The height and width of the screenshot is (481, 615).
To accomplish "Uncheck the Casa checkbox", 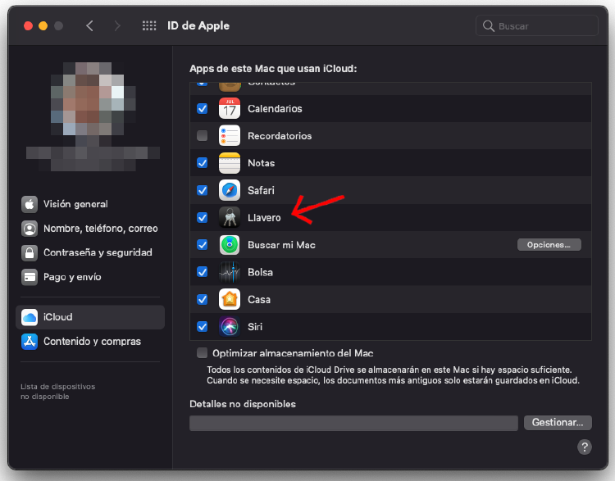I will click(202, 299).
